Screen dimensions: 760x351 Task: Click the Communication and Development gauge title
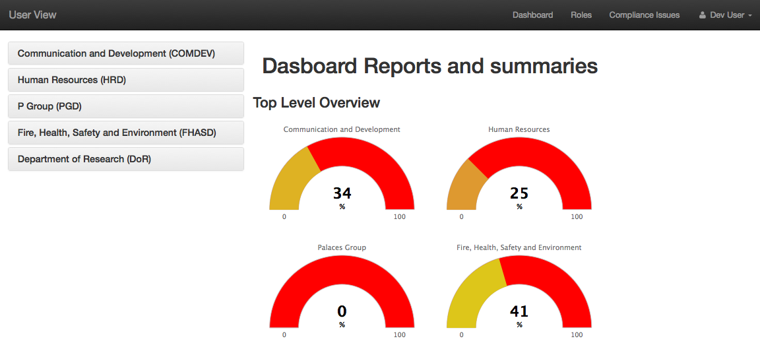[x=342, y=129]
